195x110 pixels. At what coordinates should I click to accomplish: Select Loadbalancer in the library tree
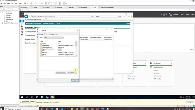point(9,19)
